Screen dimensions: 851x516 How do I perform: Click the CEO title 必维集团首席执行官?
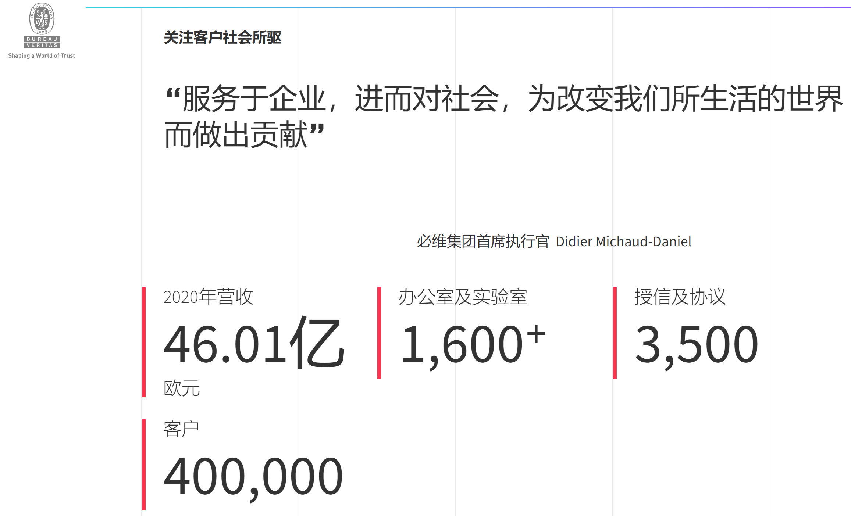[483, 241]
